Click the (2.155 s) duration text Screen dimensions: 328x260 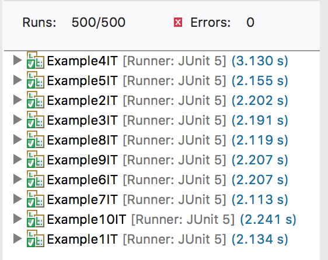(260, 81)
